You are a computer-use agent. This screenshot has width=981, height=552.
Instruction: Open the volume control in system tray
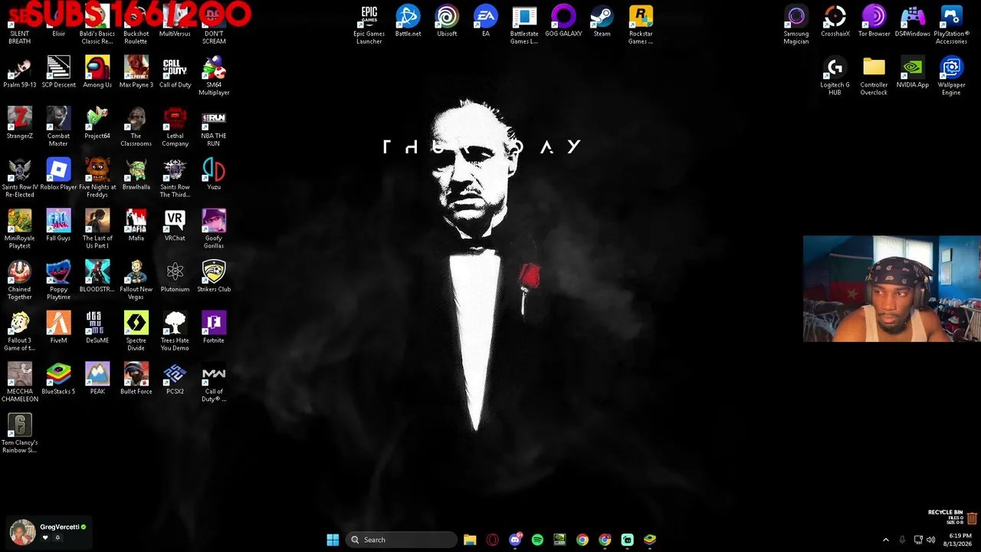click(931, 540)
